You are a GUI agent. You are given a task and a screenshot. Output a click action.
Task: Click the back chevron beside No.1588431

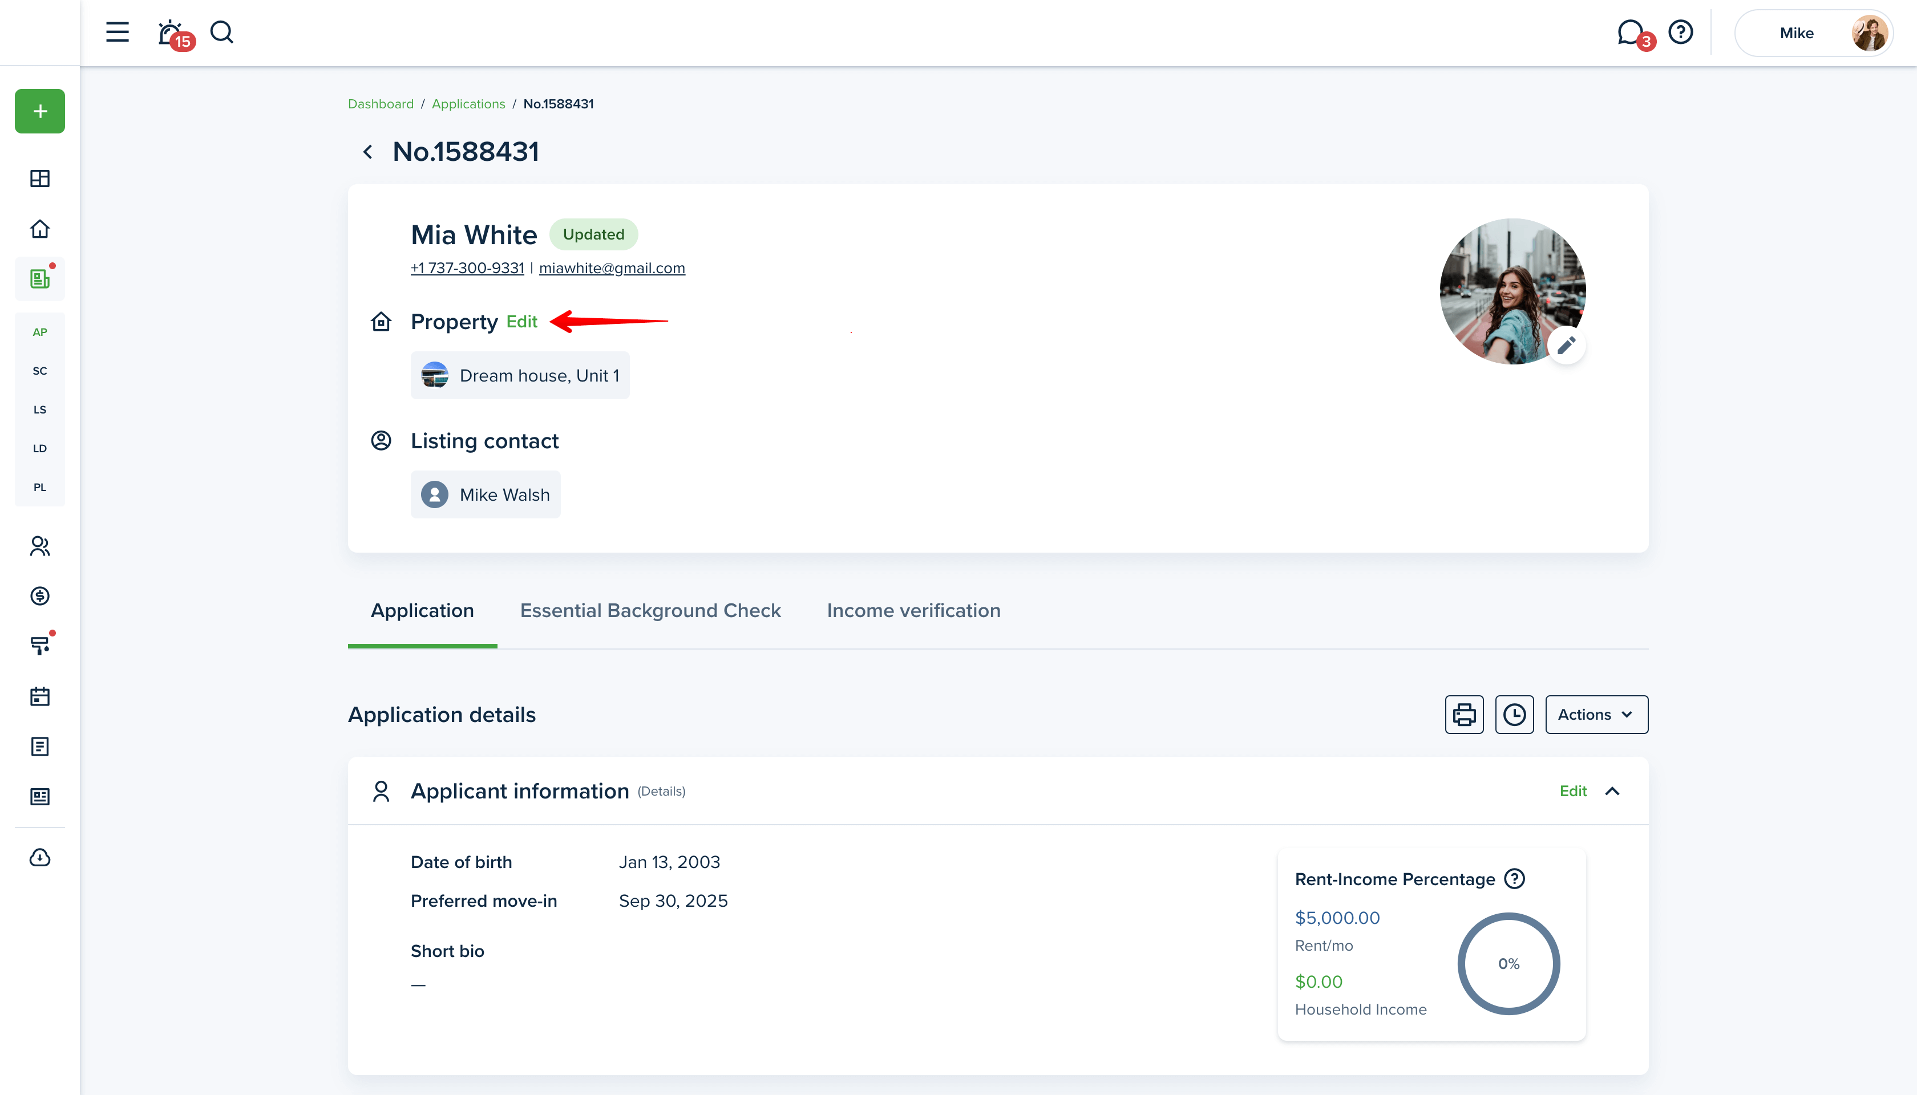click(368, 152)
